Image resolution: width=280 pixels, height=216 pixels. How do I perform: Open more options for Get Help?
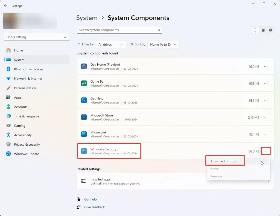tap(266, 100)
